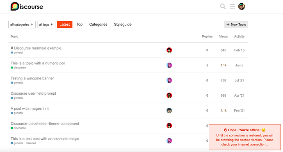
Task: Switch to the Top tab
Action: [80, 25]
